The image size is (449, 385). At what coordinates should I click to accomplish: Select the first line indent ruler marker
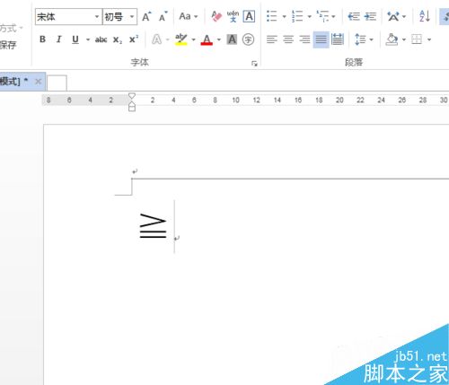(x=132, y=96)
